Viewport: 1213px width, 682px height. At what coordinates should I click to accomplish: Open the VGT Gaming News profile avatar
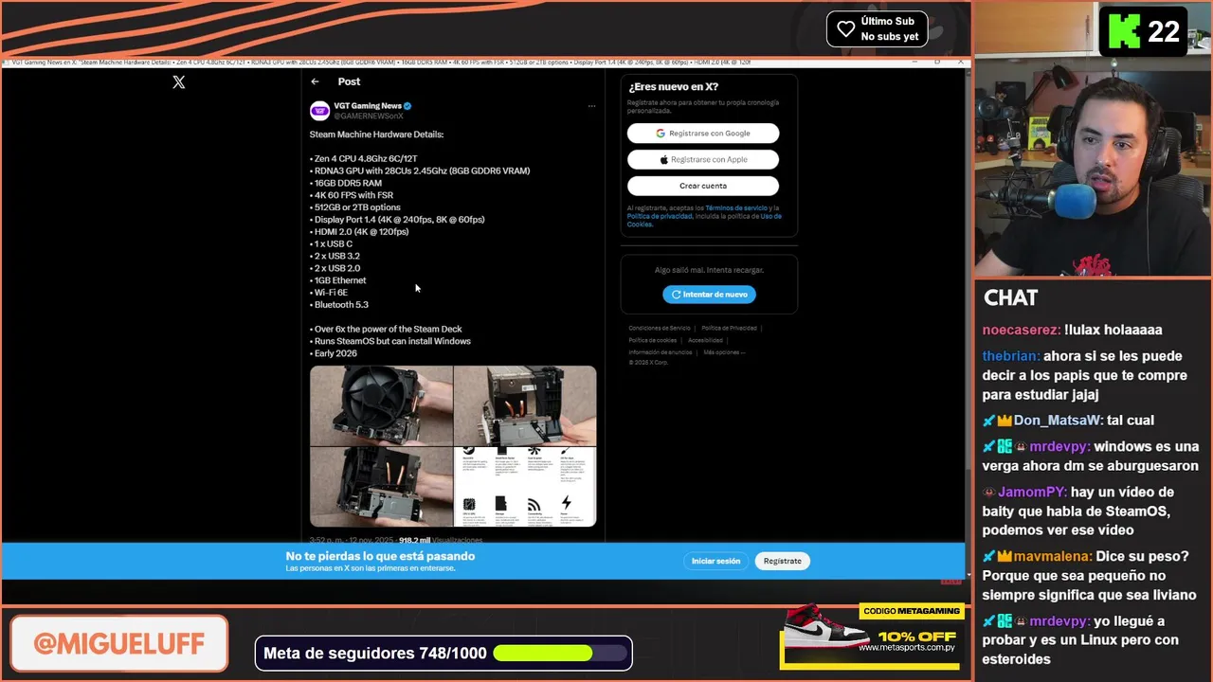[319, 111]
